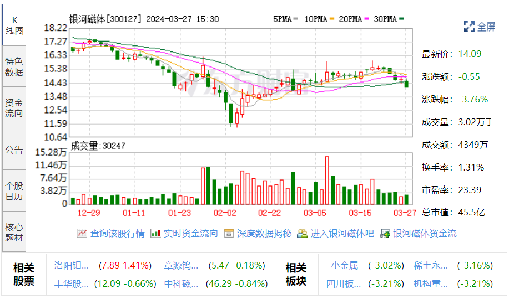Screen dimensions: 509x299
Task: Click the chart icon beside 查询该股行情
Action: click(82, 233)
